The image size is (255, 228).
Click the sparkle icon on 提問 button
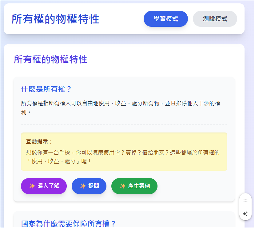[83, 186]
